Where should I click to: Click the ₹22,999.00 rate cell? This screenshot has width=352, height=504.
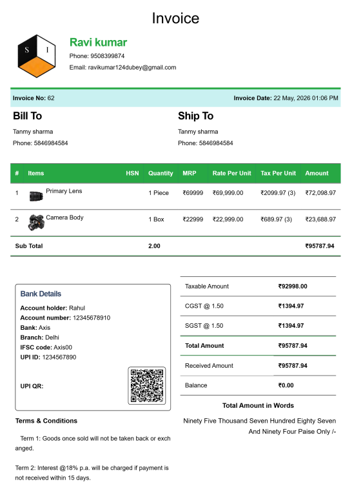(x=228, y=219)
